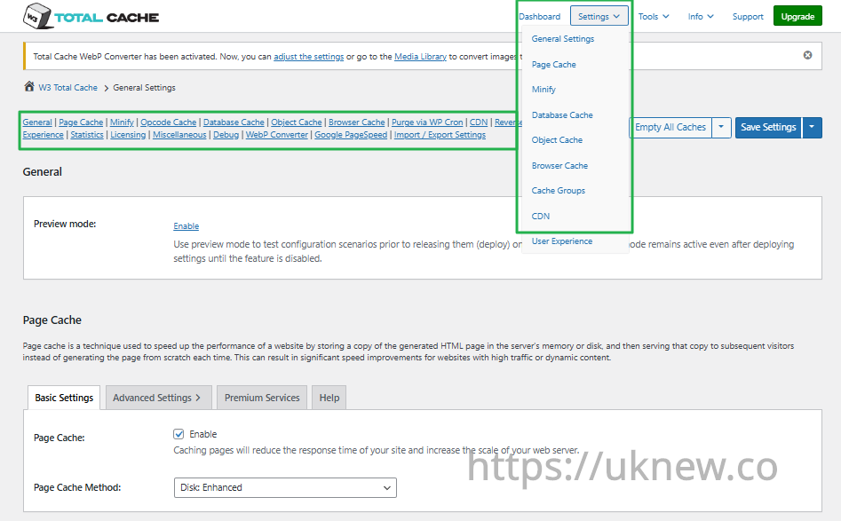Switch to the Help tab

coord(329,398)
